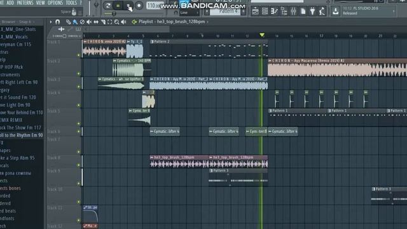407x229 pixels.
Task: Open the Mixer view icon
Action: click(x=293, y=11)
